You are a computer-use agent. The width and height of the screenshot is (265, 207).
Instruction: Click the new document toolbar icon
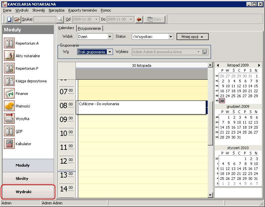[9, 19]
